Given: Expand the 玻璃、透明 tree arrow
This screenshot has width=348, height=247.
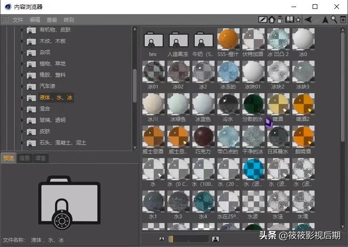Looking at the screenshot, I should pos(22,120).
